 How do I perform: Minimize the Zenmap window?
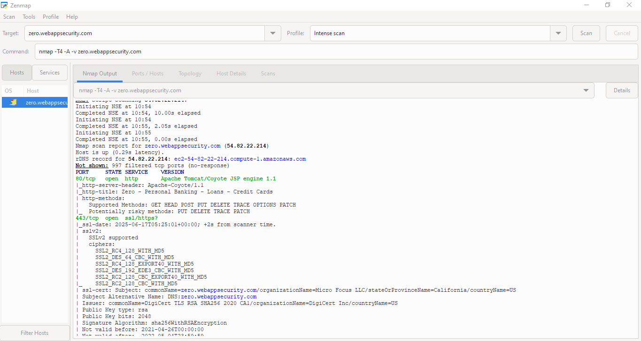click(586, 5)
